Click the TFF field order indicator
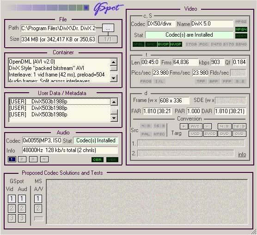The image size is (257, 235). coord(201,82)
